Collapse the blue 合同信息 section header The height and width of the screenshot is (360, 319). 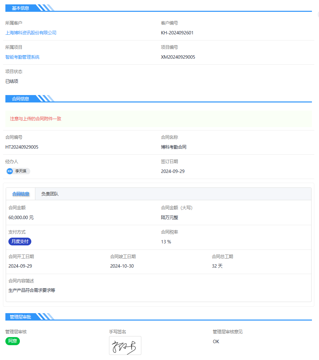(21, 99)
